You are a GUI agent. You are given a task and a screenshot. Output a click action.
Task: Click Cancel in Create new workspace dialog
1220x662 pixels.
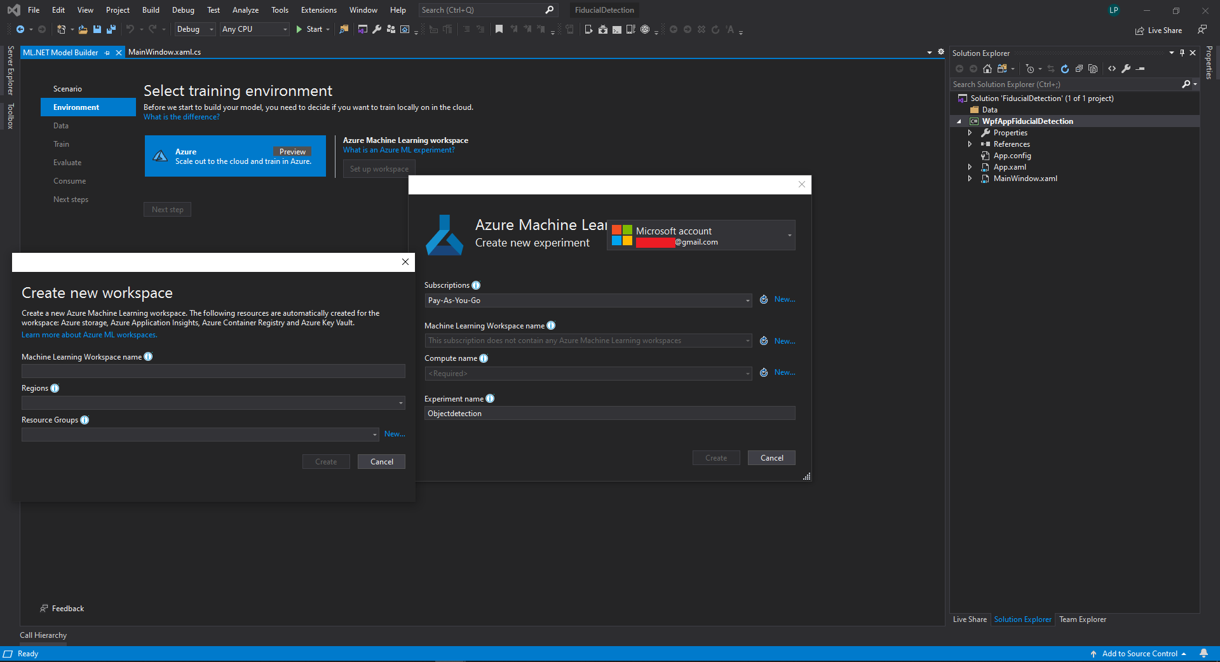point(381,462)
